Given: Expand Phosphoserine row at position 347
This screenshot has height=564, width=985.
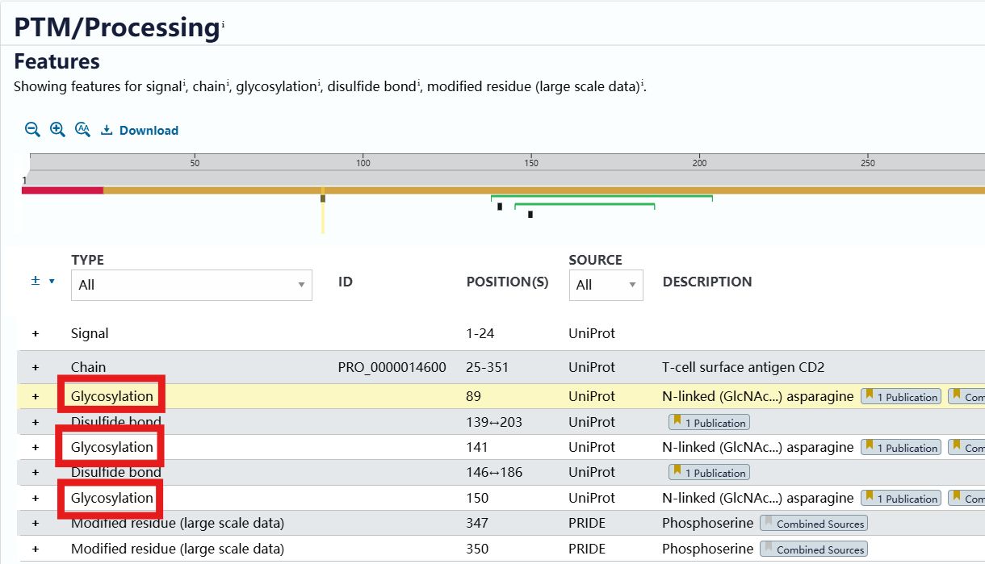Looking at the screenshot, I should click(x=36, y=524).
